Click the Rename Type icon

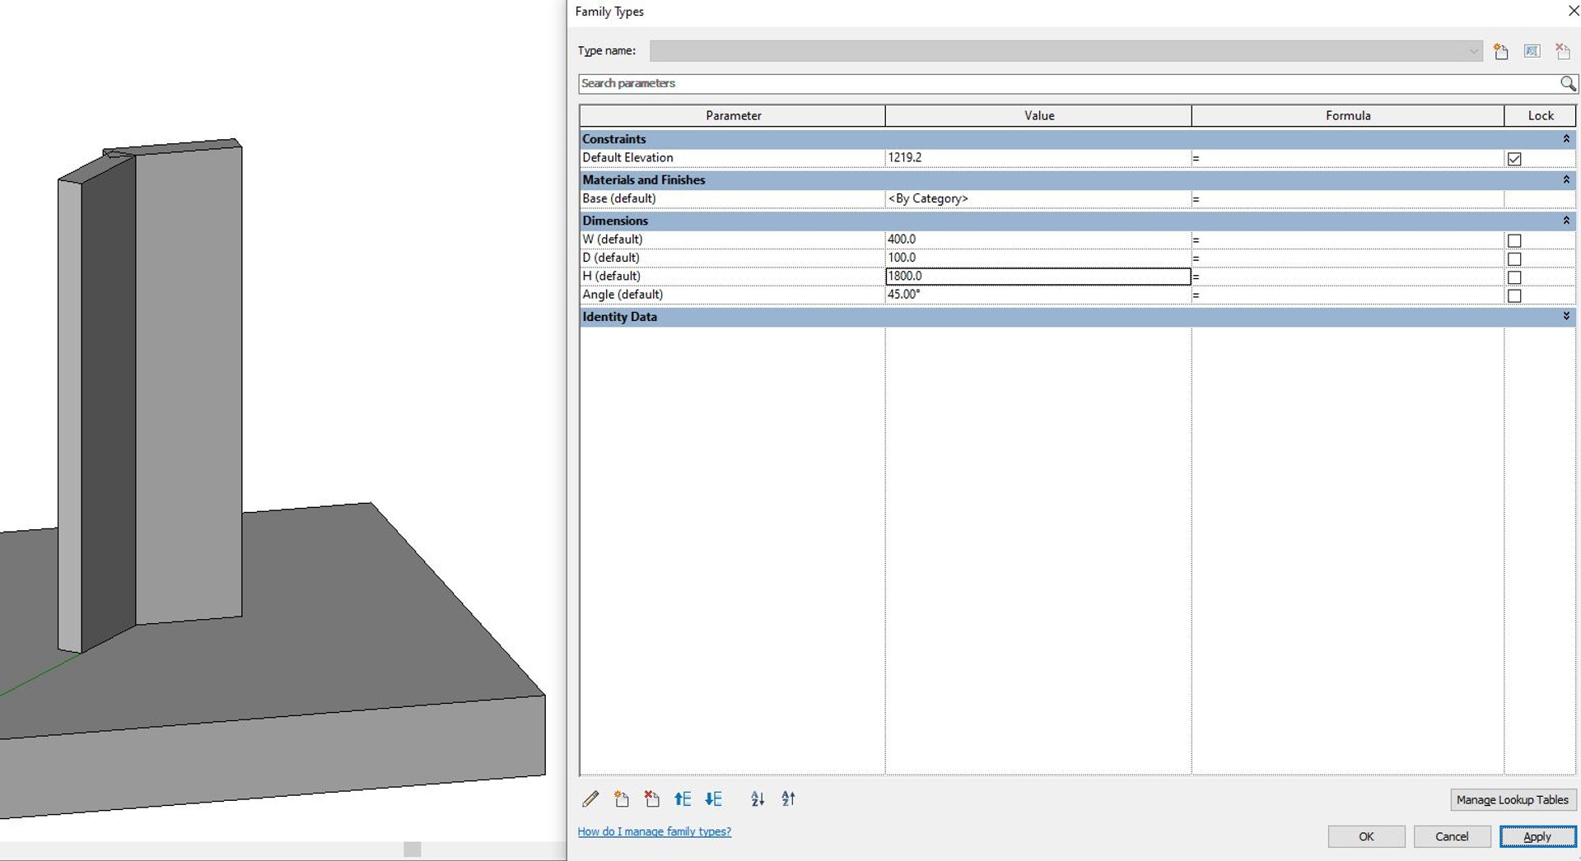(1532, 51)
